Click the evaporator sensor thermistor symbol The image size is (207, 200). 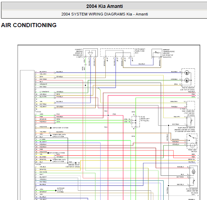191,122
